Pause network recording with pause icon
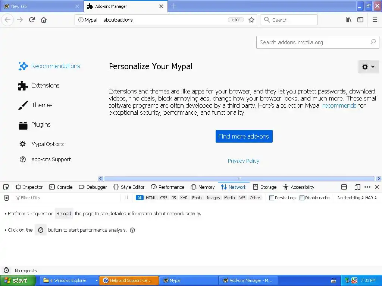Image resolution: width=382 pixels, height=286 pixels. click(x=126, y=197)
